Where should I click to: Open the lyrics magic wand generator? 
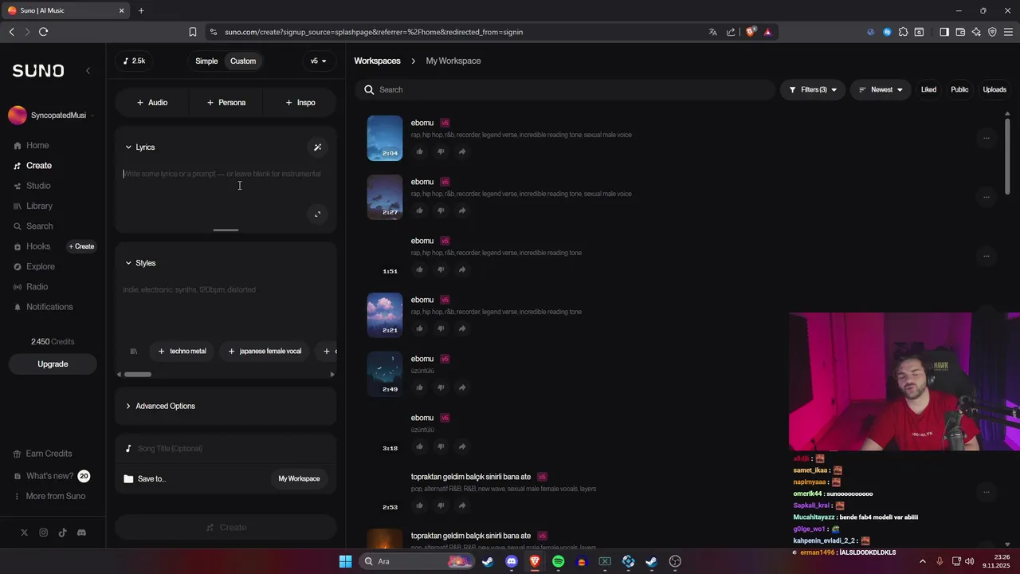317,147
